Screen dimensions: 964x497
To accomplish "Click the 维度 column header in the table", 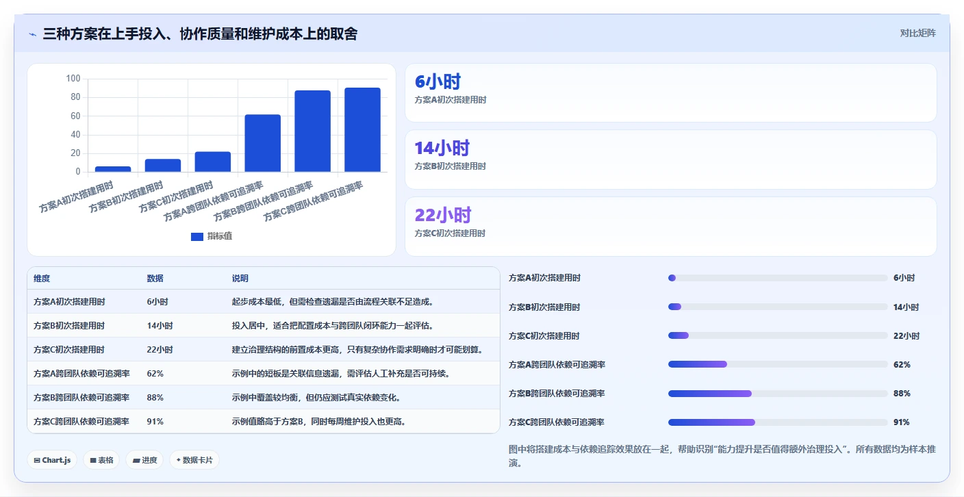I will pyautogui.click(x=42, y=279).
